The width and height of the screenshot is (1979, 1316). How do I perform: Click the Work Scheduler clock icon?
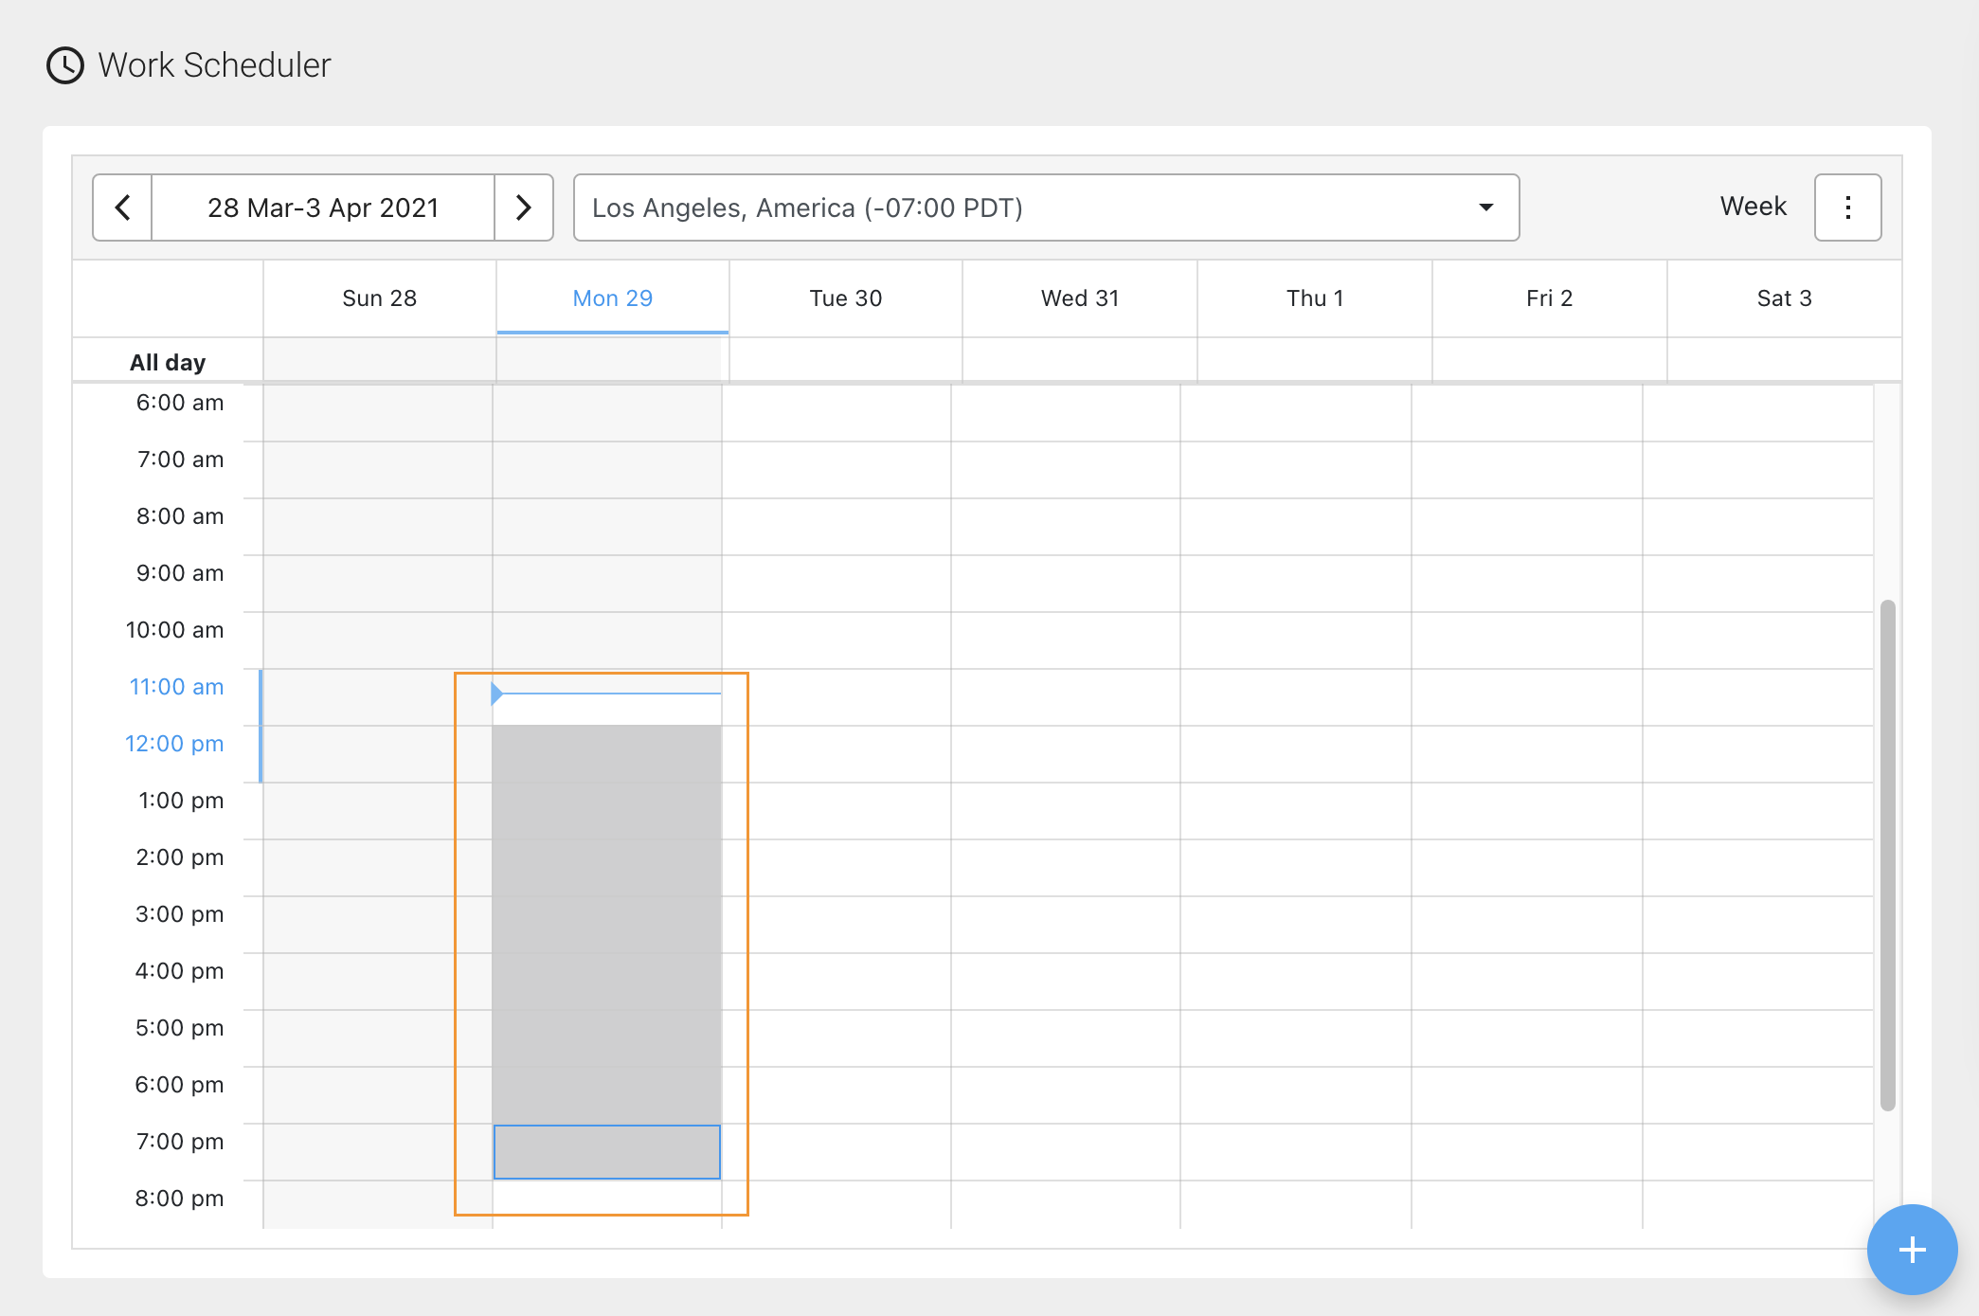point(65,65)
